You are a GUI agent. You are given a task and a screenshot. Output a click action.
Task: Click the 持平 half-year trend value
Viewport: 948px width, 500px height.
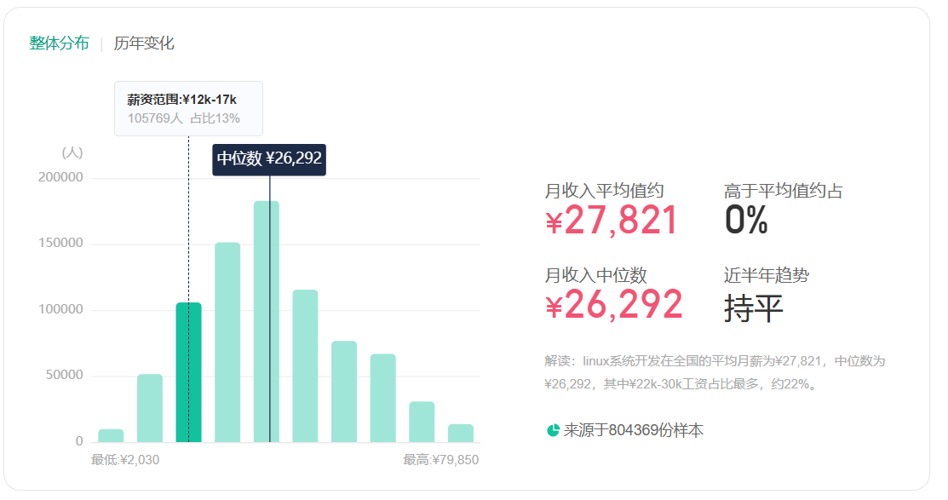coord(753,307)
